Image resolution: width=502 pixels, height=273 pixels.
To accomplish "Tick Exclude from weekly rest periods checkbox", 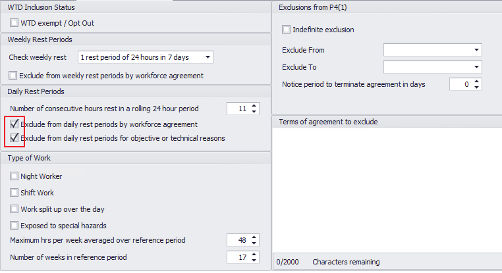I will click(x=14, y=76).
